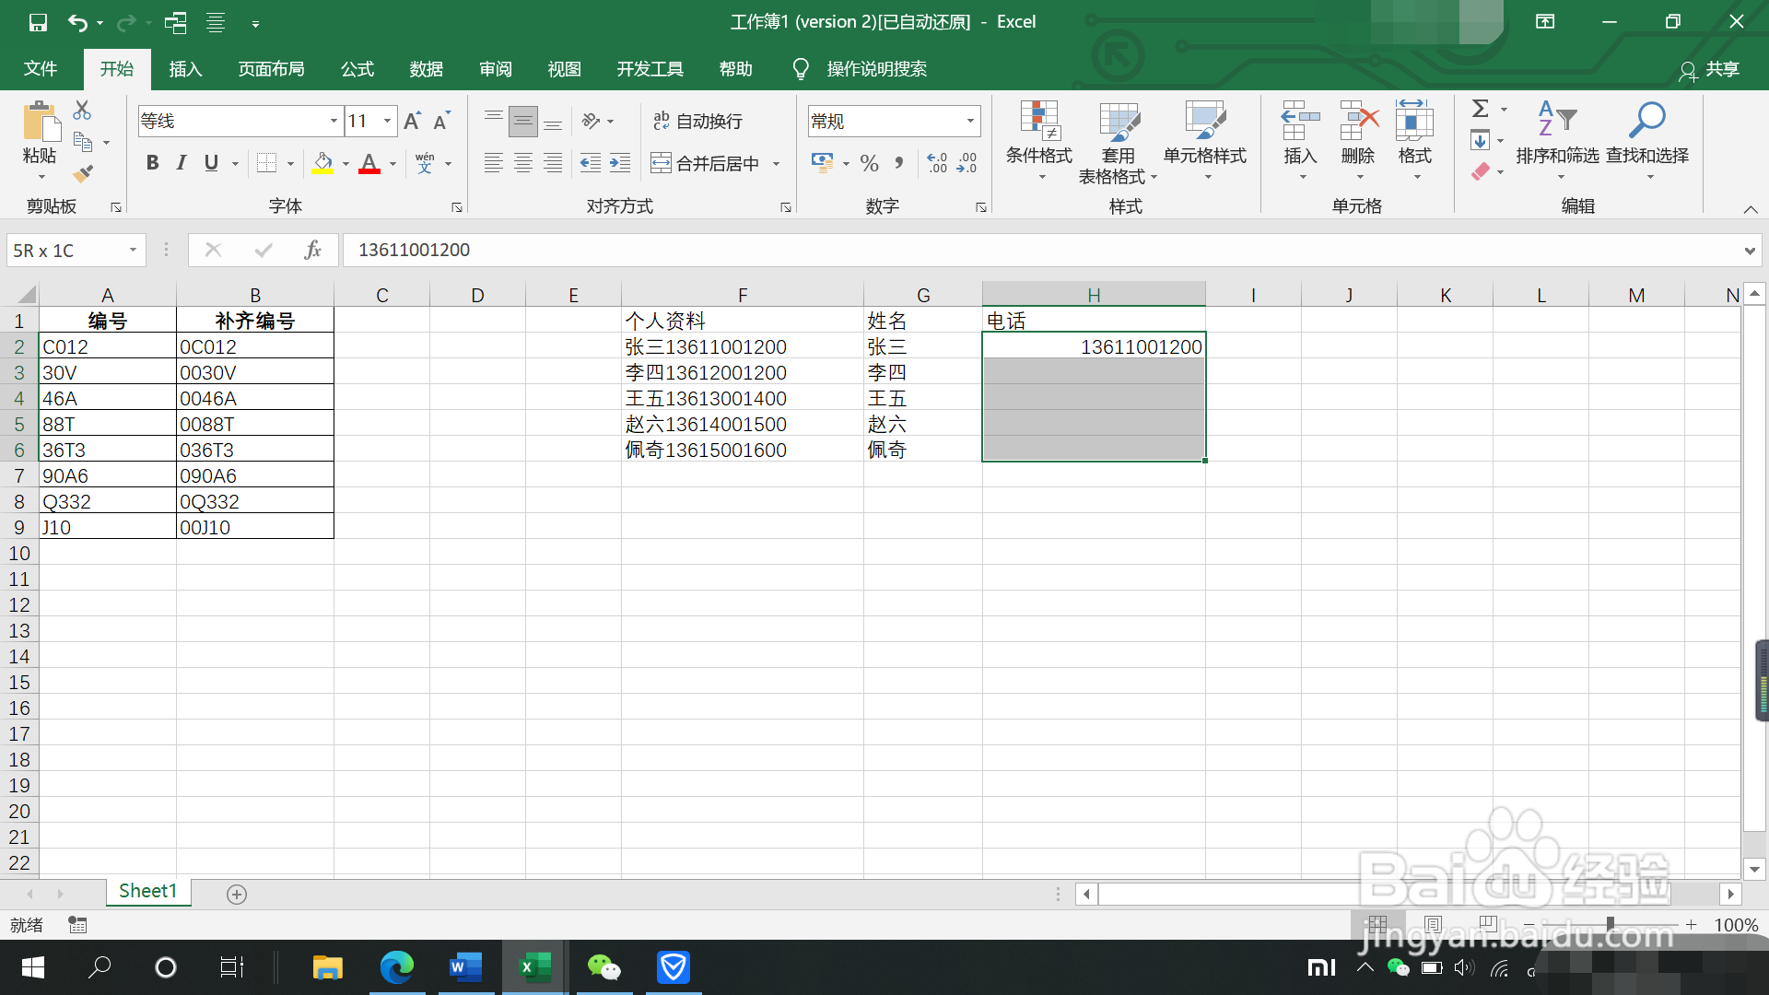The image size is (1769, 995).
Task: Click the Increase Indent icon
Action: 620,163
